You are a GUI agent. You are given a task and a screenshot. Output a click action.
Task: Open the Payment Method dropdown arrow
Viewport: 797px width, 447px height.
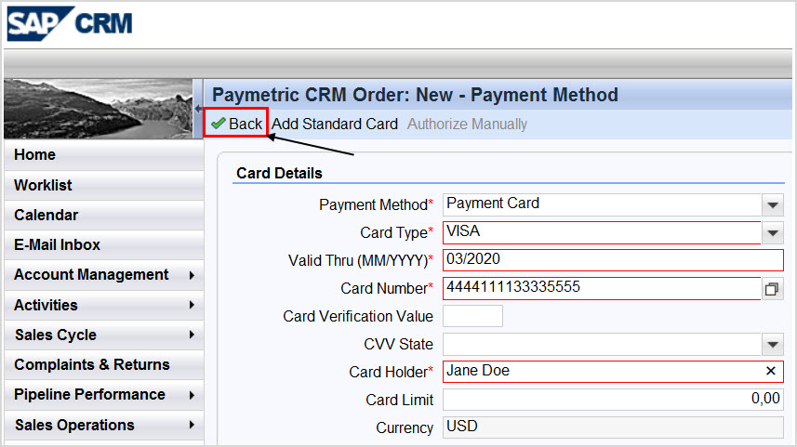773,205
